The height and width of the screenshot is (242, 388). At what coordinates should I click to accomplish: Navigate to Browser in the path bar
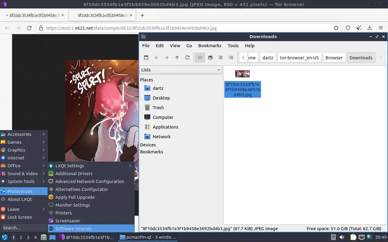click(x=334, y=57)
